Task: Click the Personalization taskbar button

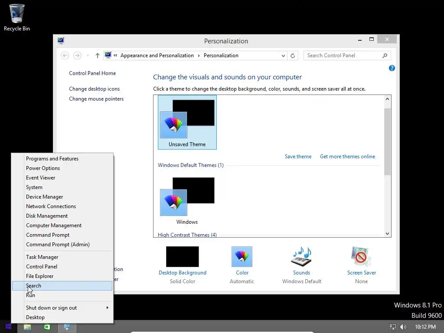Action: (x=67, y=327)
